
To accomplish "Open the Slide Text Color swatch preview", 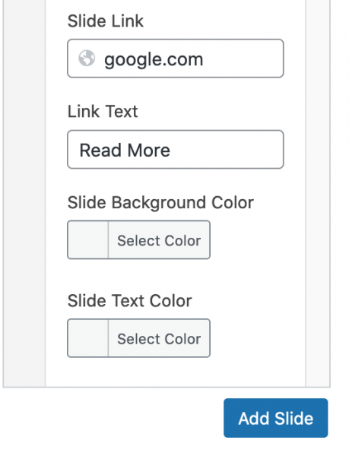I will tap(88, 338).
